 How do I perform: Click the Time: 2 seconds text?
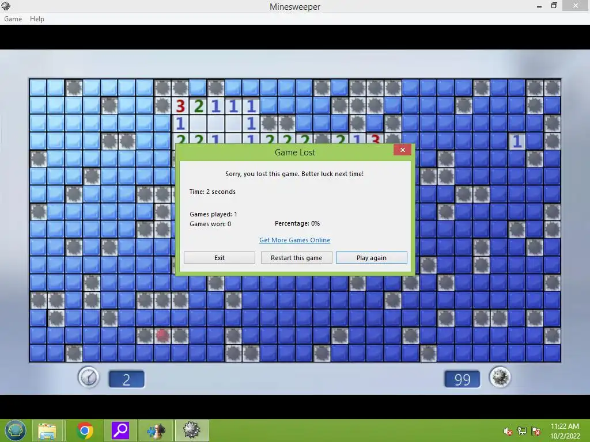pyautogui.click(x=212, y=192)
